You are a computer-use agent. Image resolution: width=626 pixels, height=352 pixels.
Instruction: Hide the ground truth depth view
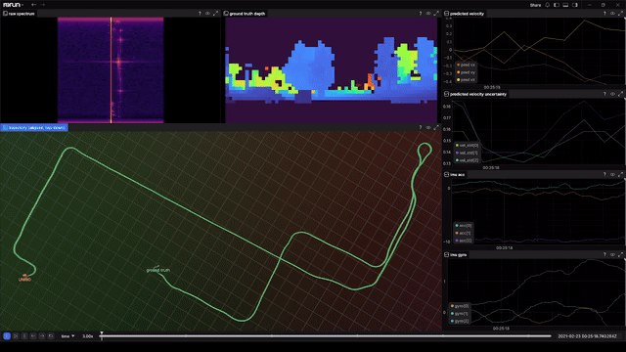[428, 14]
